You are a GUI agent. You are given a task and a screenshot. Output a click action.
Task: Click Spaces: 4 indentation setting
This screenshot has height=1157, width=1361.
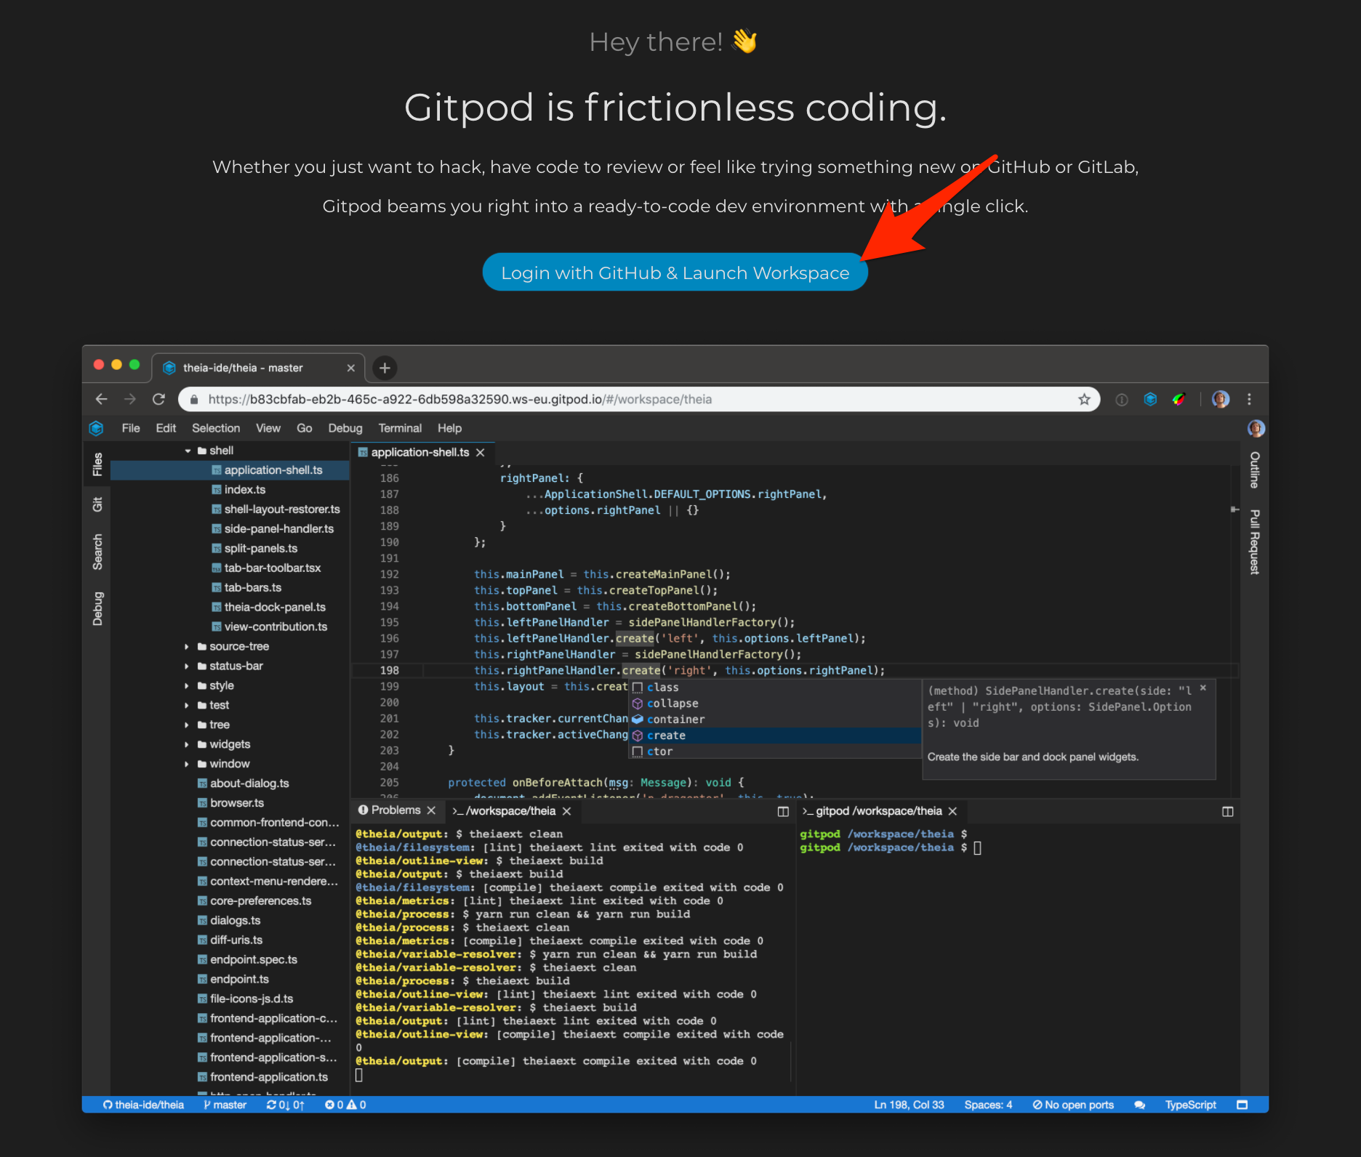point(988,1105)
